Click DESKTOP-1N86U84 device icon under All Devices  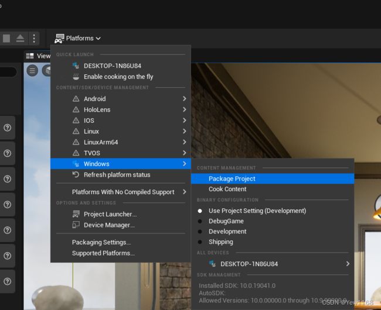pos(212,263)
